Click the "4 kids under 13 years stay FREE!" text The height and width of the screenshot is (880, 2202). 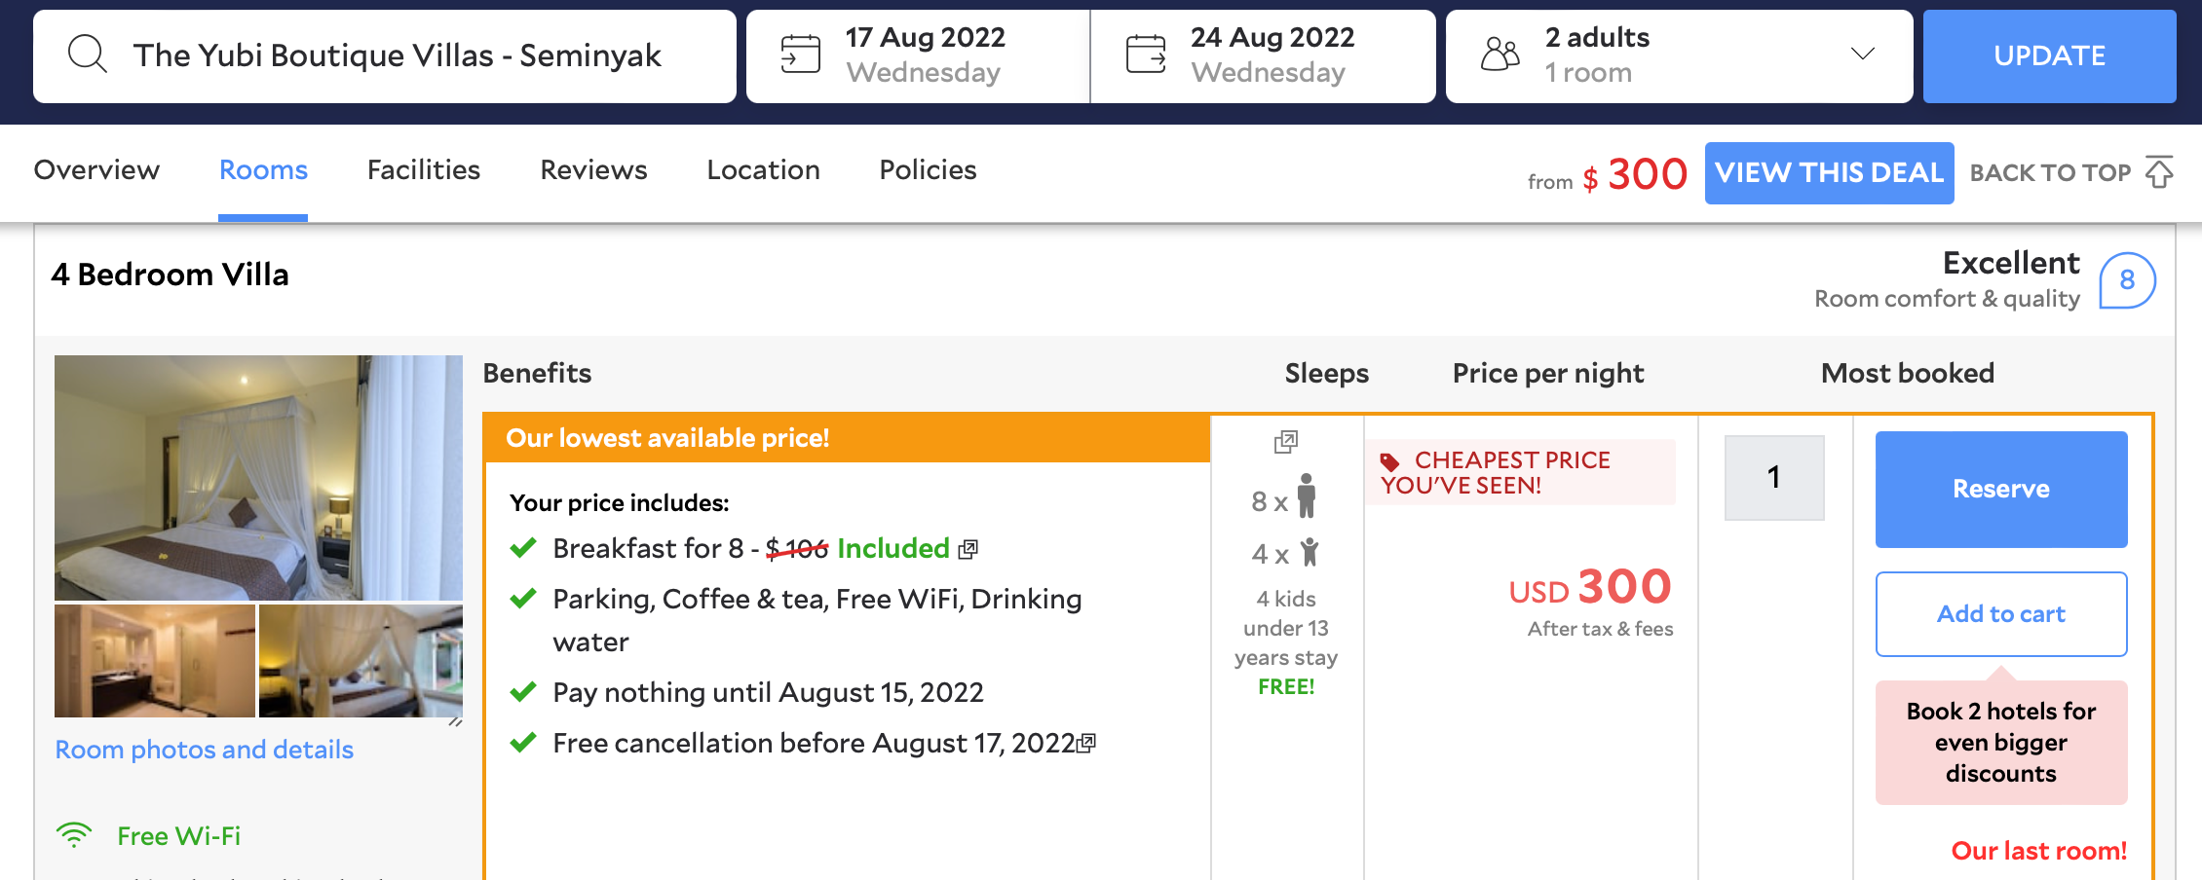point(1286,642)
